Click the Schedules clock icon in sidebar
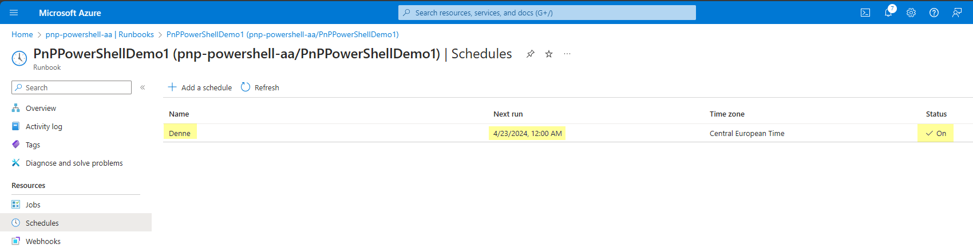 [16, 223]
